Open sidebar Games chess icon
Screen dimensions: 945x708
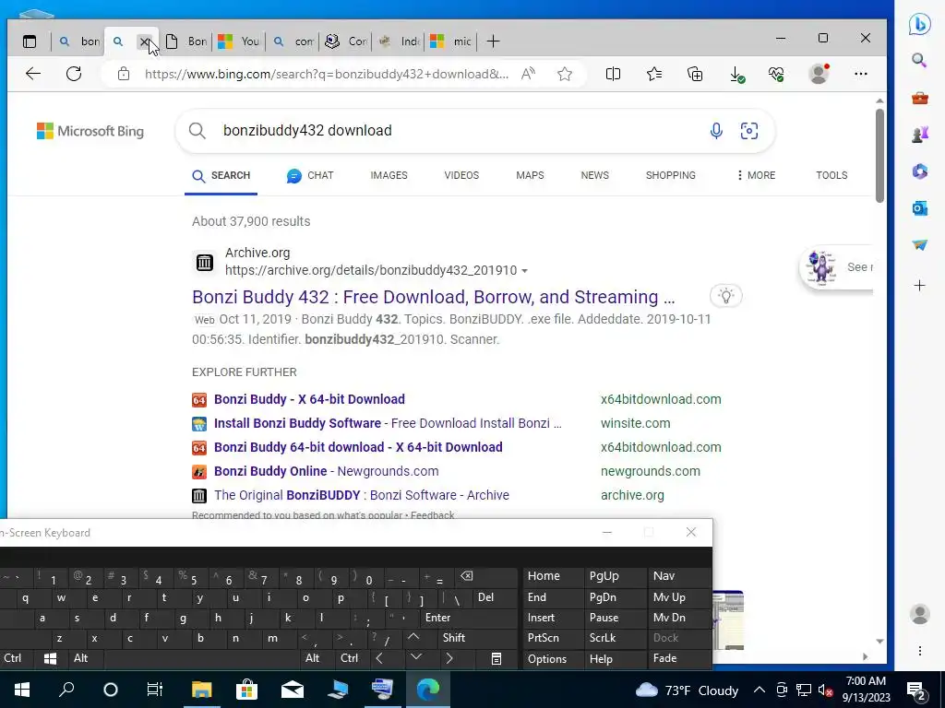920,135
